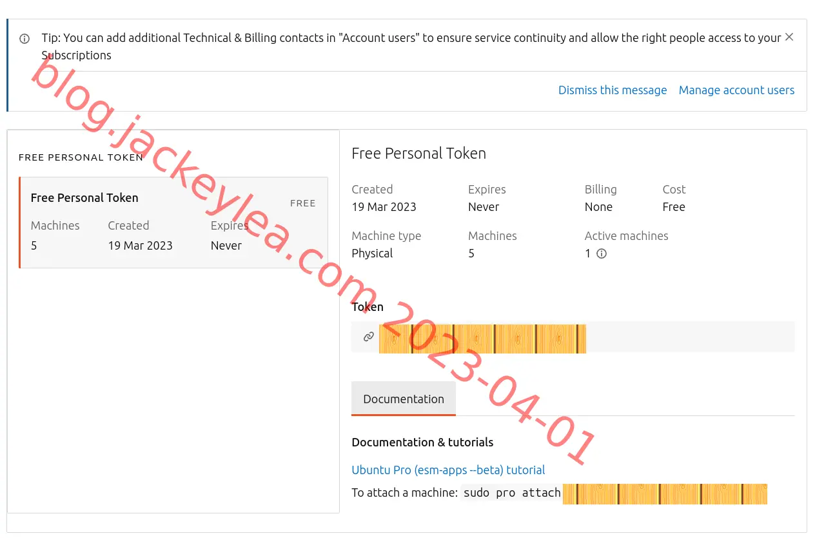Click the Billing None value
Screen dimensions: 815x538
[598, 207]
